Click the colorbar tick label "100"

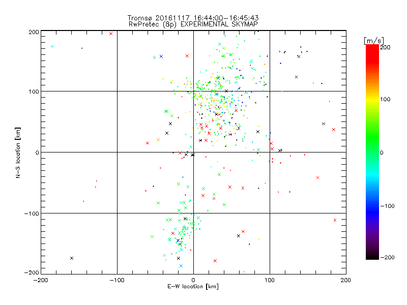coord(385,99)
